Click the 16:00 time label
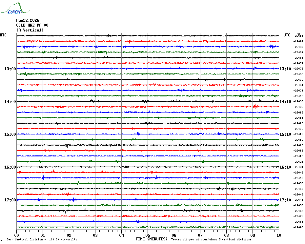Image resolution: width=305 pixels, height=244 pixels. (10, 167)
